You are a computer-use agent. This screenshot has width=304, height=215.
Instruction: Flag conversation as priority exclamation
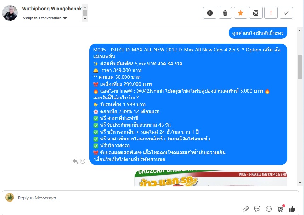[271, 13]
